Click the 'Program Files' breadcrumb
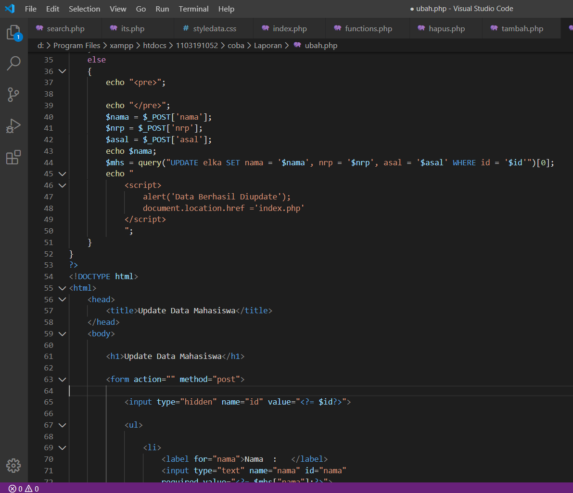Viewport: 573px width, 493px height. click(x=77, y=45)
